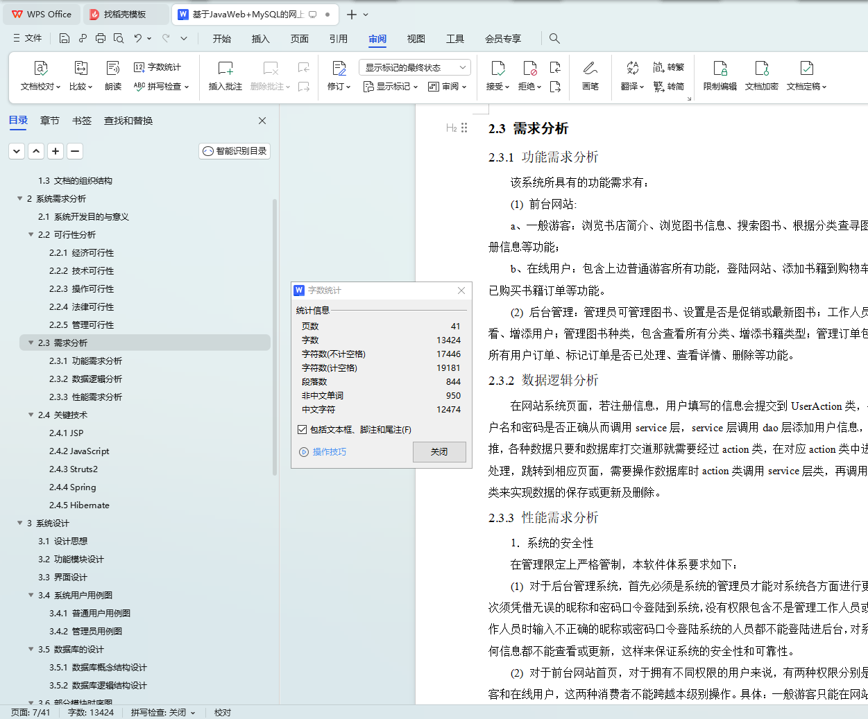This screenshot has width=868, height=719.
Task: Click 页面: 7/41 in status bar
Action: (x=31, y=712)
